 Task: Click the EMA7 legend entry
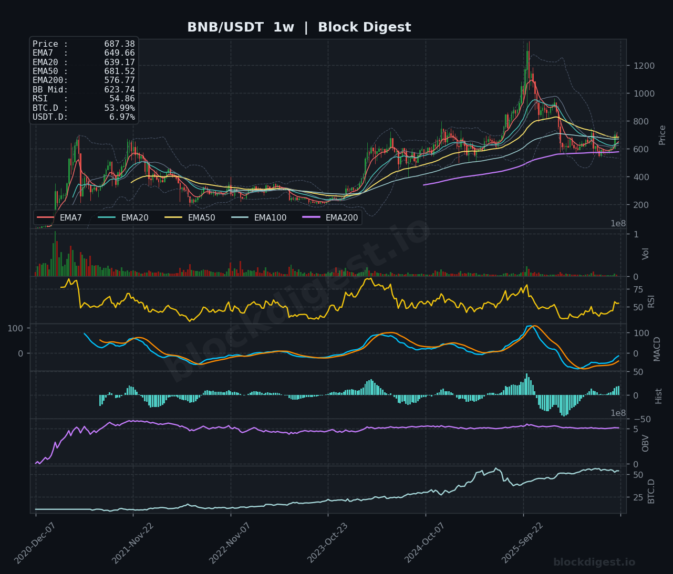59,217
